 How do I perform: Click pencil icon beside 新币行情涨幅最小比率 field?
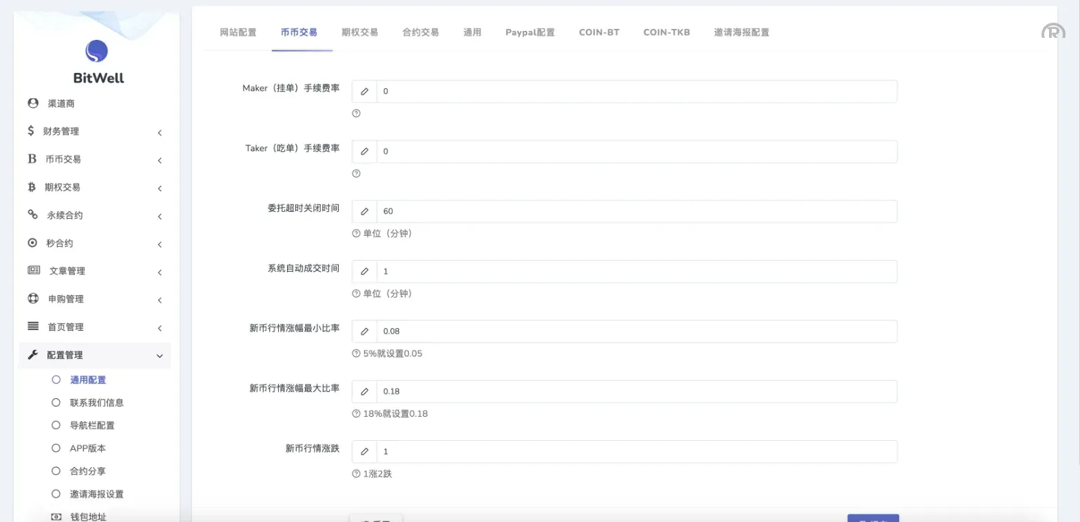[x=365, y=331]
